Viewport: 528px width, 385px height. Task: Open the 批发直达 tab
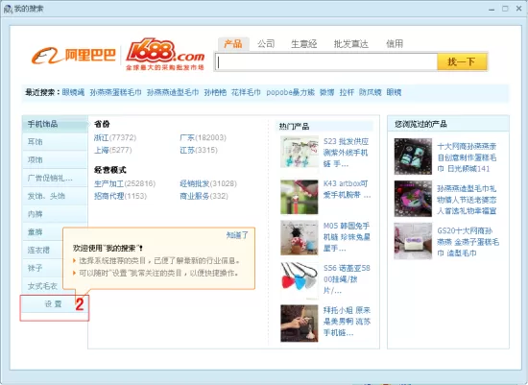click(x=350, y=44)
